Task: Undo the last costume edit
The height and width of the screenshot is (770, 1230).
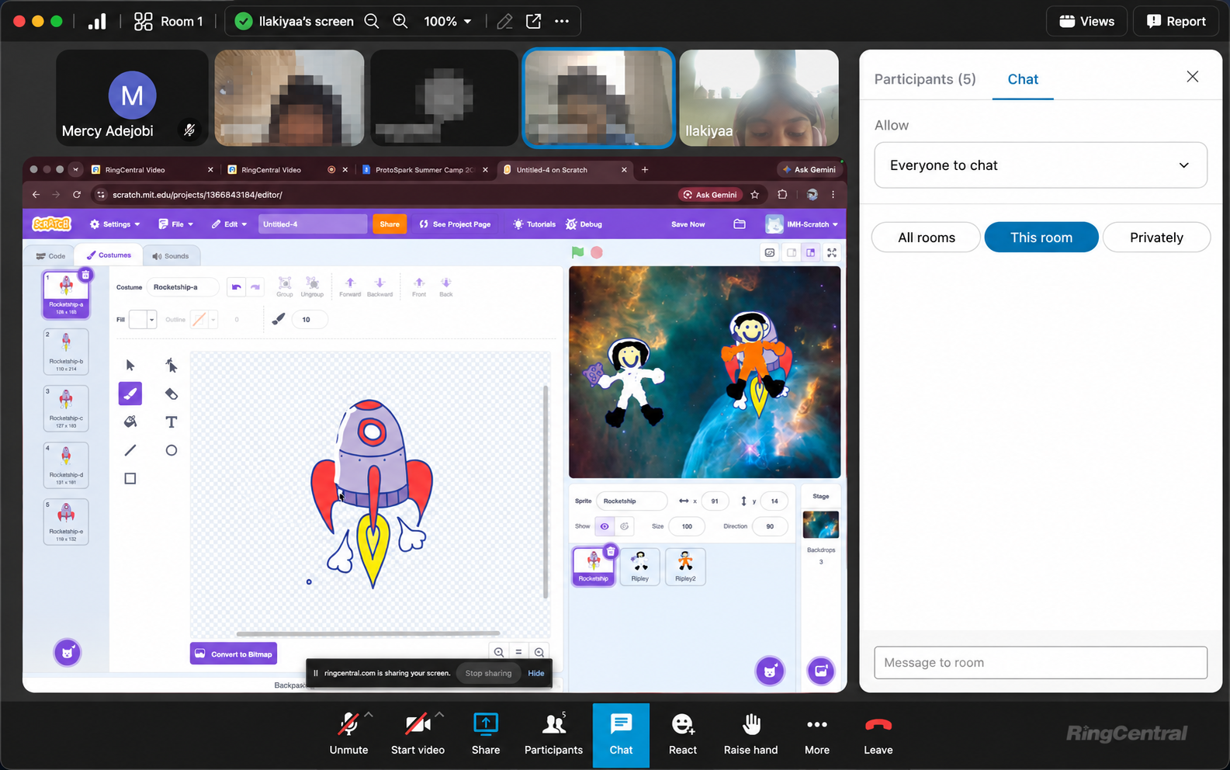Action: [x=237, y=287]
